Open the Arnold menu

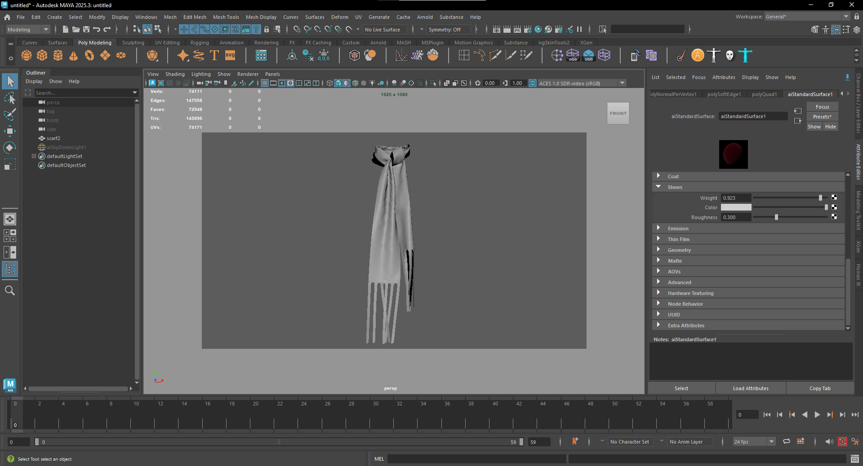(425, 17)
